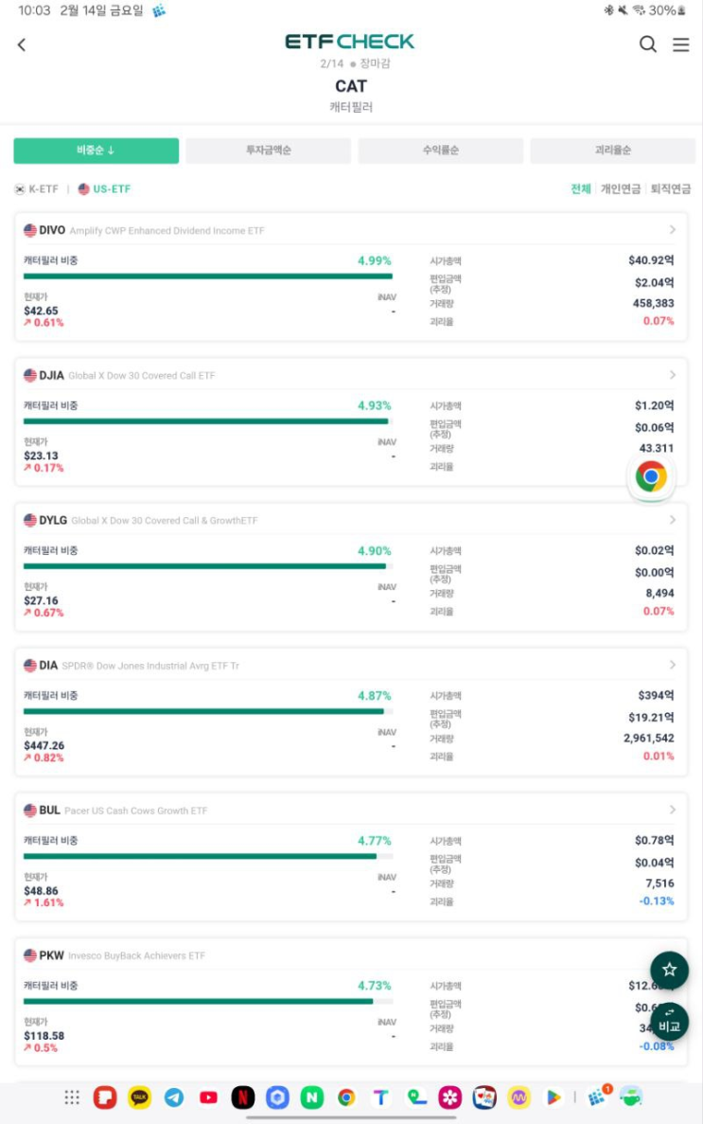Tap the floating star favorite button
This screenshot has height=1124, width=703.
click(x=669, y=969)
